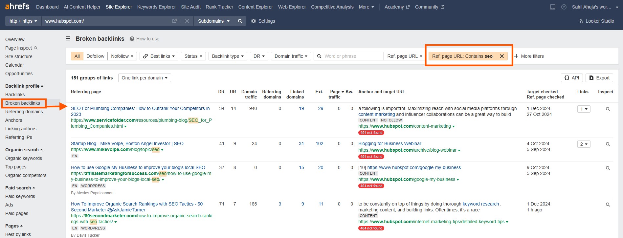Open the How to use help
Screen dimensions: 623x238
pyautogui.click(x=145, y=39)
